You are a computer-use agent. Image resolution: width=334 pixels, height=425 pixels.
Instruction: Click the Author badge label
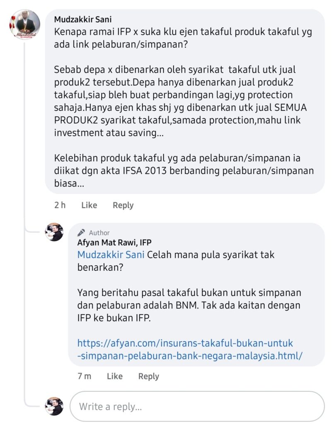click(x=99, y=233)
